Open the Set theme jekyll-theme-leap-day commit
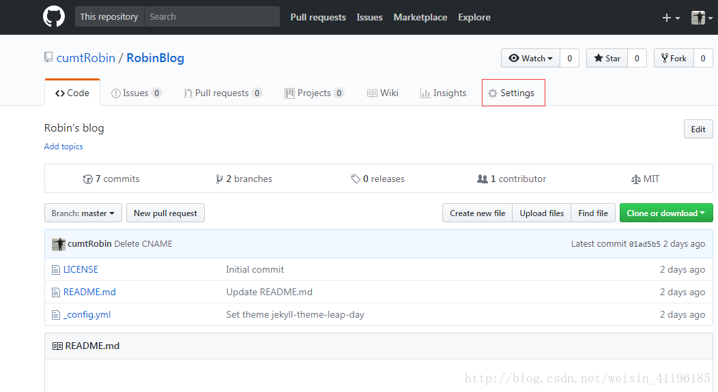Viewport: 718px width, 392px height. (x=296, y=315)
